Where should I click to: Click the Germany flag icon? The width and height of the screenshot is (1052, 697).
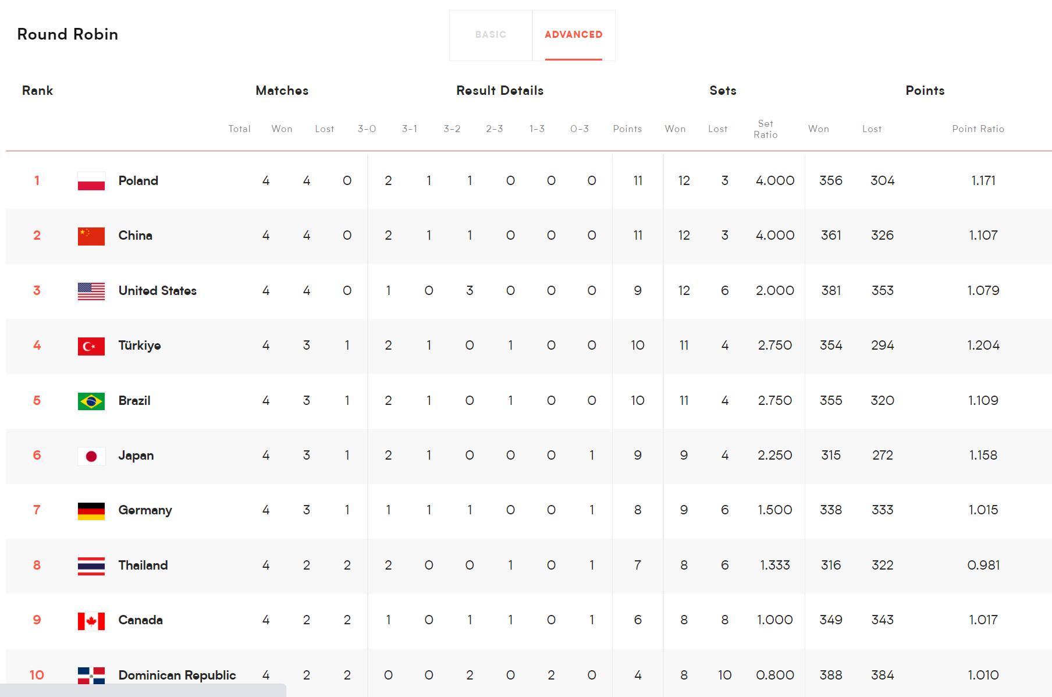[91, 511]
